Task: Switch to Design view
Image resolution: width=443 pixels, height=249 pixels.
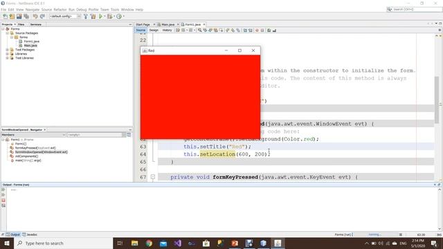Action: 154,30
